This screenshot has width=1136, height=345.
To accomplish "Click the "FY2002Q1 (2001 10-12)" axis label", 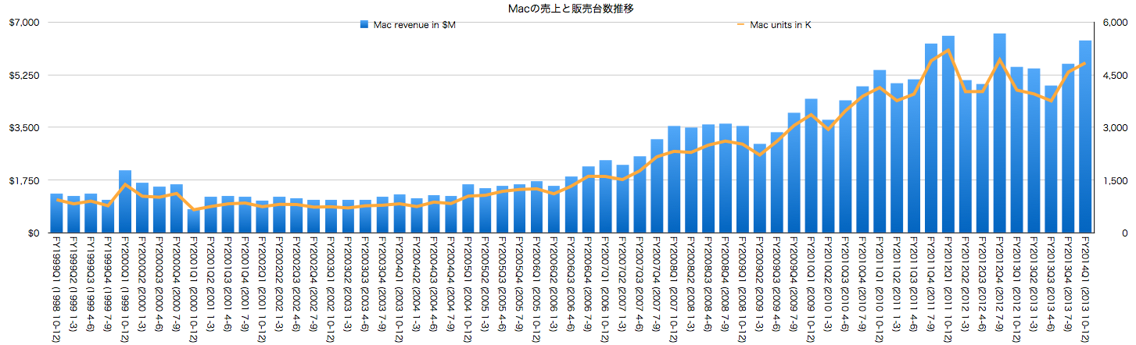I will [x=263, y=288].
